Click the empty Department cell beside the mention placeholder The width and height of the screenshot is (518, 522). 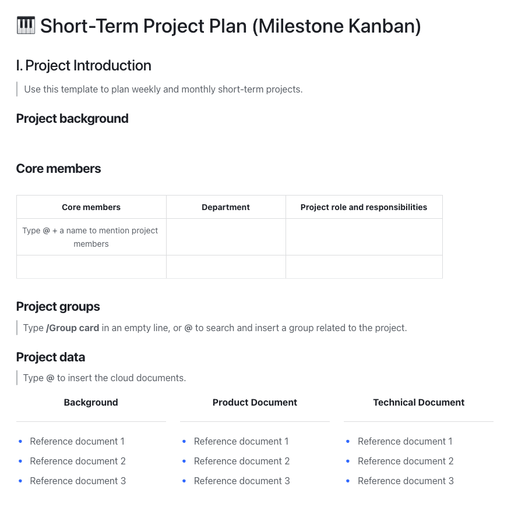tap(225, 237)
